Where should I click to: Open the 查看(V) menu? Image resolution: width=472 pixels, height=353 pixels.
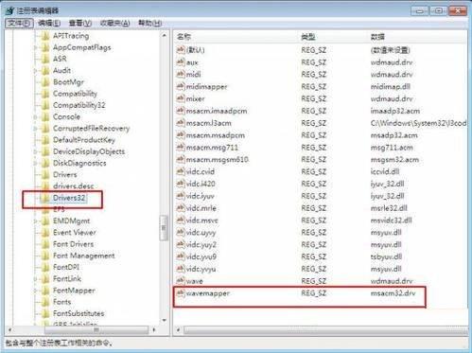tap(80, 23)
